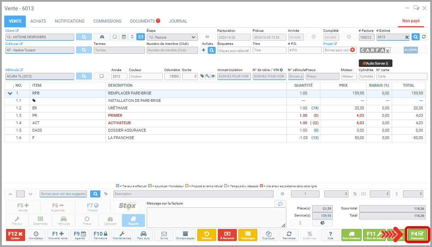The width and height of the screenshot is (432, 247).
Task: Select the Rappels toggle button
Action: pyautogui.click(x=133, y=220)
